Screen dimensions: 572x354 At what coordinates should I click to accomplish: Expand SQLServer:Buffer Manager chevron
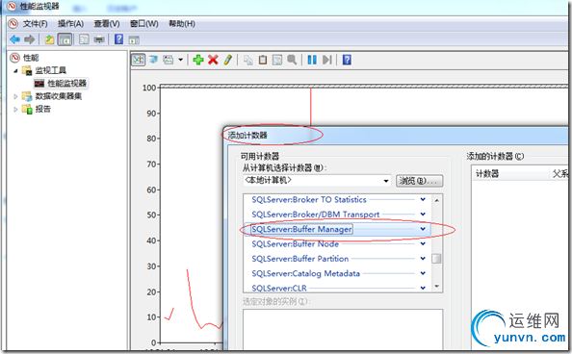[423, 229]
